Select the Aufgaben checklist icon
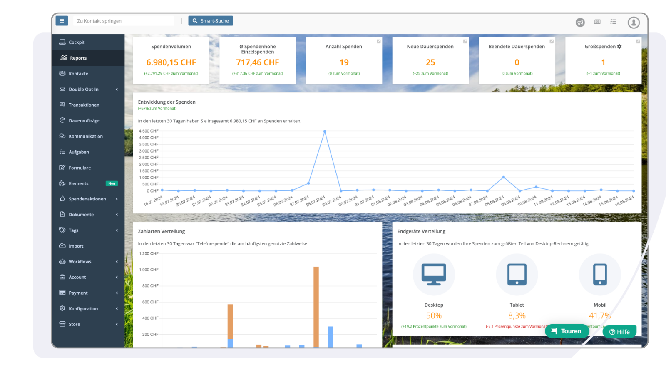 [62, 152]
